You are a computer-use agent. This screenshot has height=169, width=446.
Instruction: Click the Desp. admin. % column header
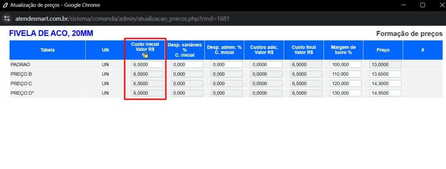point(224,50)
